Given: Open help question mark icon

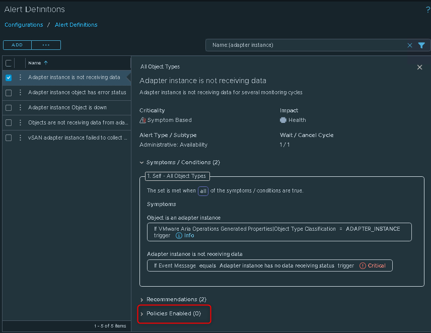Looking at the screenshot, I should pos(427,10).
